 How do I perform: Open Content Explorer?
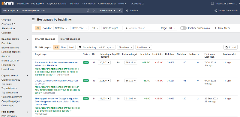tap(107, 4)
